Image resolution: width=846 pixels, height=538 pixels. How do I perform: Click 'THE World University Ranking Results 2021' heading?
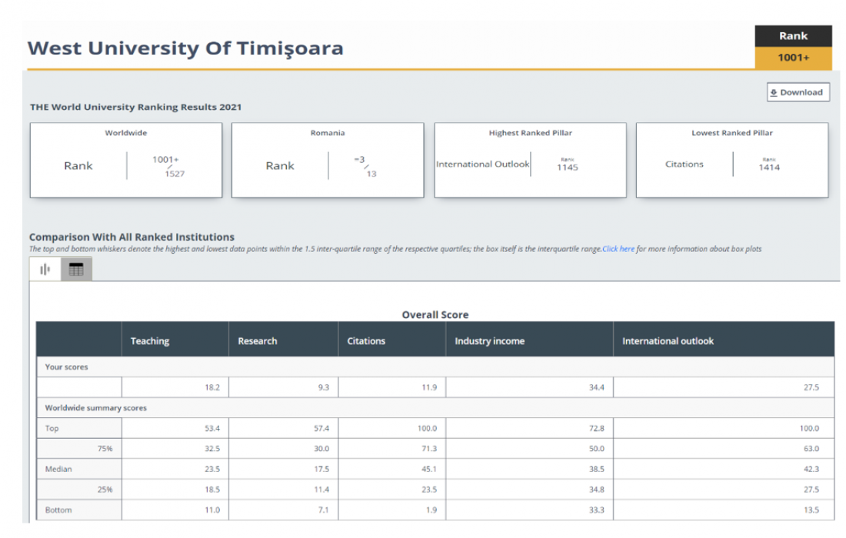tap(135, 107)
